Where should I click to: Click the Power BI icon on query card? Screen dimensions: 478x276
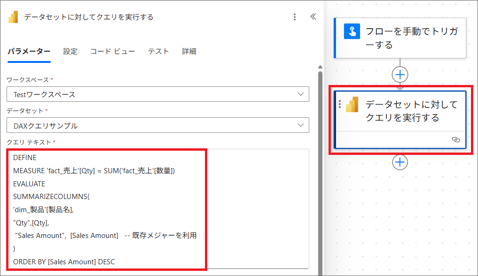tap(352, 104)
